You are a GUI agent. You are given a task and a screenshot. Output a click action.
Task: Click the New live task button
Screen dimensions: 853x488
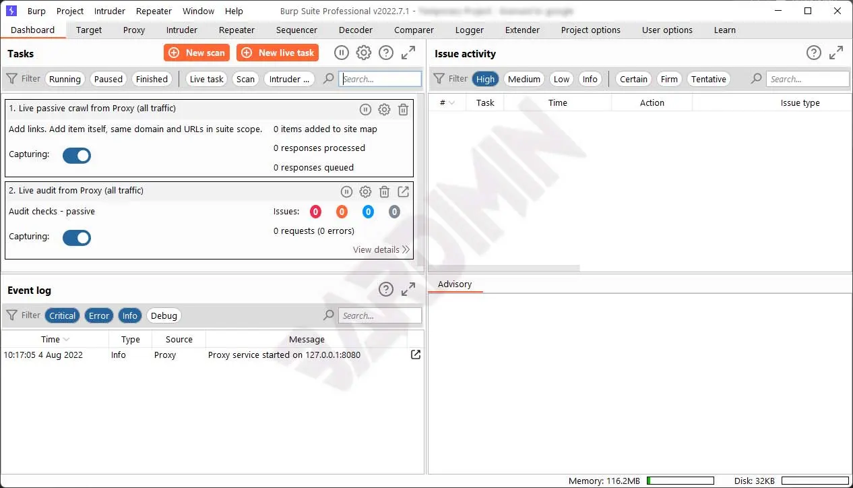pos(278,53)
